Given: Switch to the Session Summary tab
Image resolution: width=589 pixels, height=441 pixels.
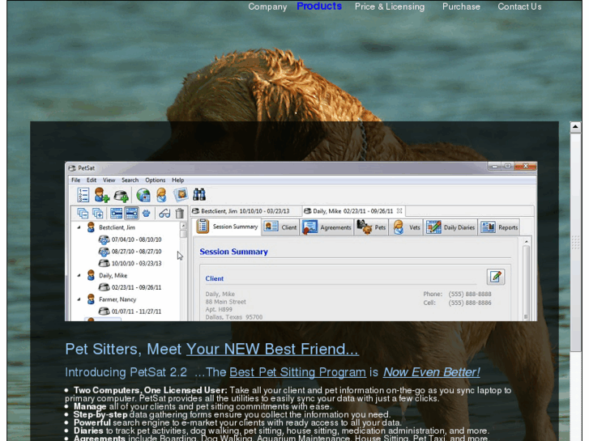Looking at the screenshot, I should (228, 227).
